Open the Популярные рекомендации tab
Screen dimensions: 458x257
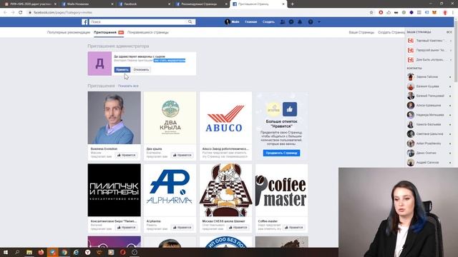69,32
